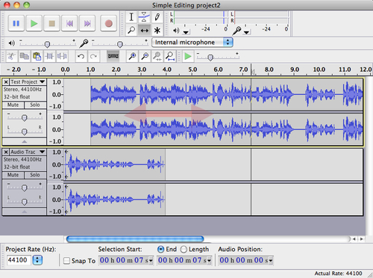Collapse the Test Project track
This screenshot has width=373, height=278.
coord(25,141)
